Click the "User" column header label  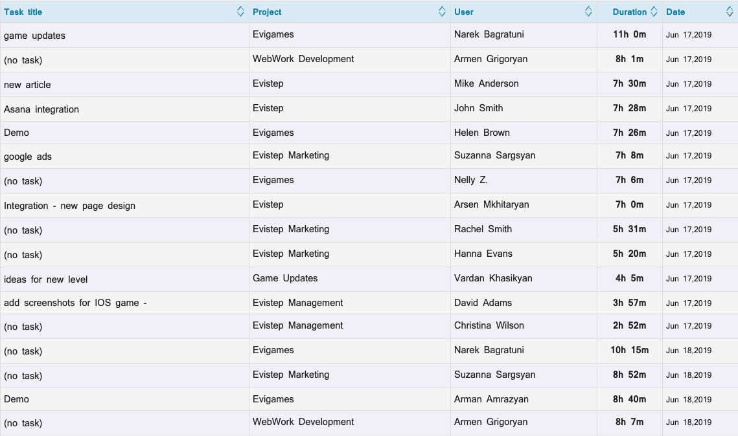[x=464, y=12]
